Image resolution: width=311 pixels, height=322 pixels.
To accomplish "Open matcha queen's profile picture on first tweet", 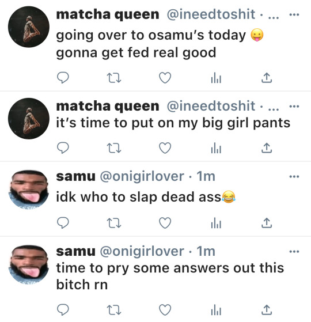I will pos(29,26).
